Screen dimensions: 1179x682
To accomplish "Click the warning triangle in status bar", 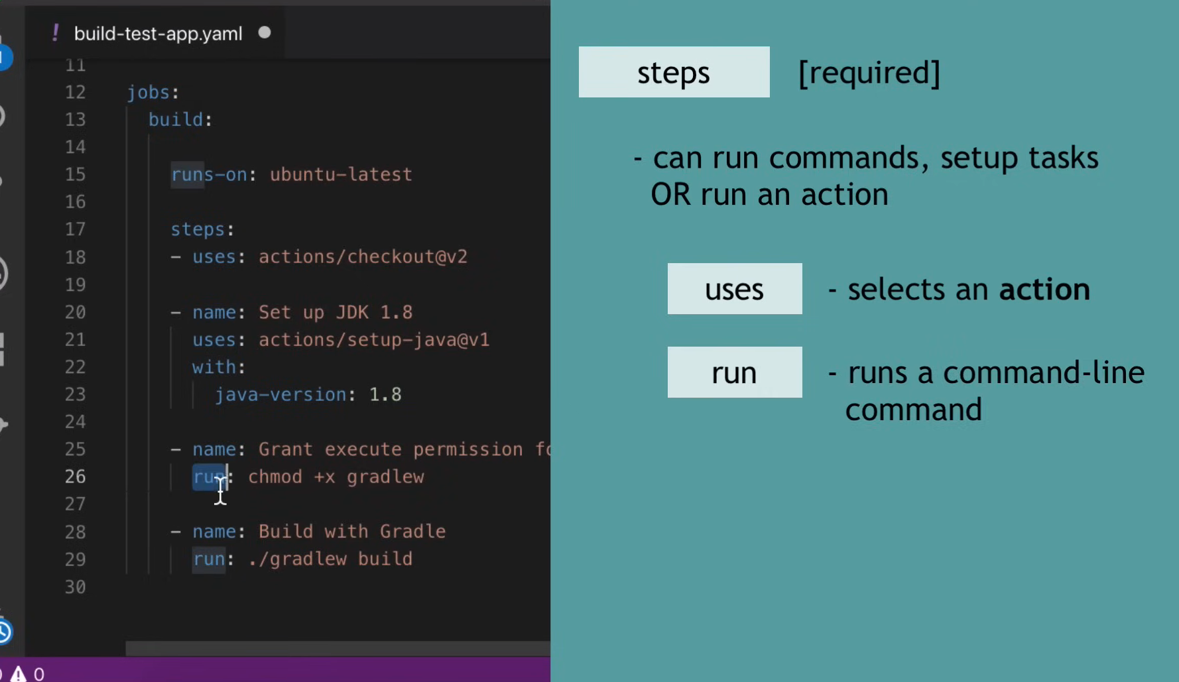I will [x=18, y=674].
